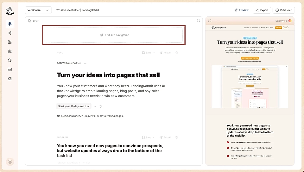Open the globe domain sidebar icon

click(10, 60)
